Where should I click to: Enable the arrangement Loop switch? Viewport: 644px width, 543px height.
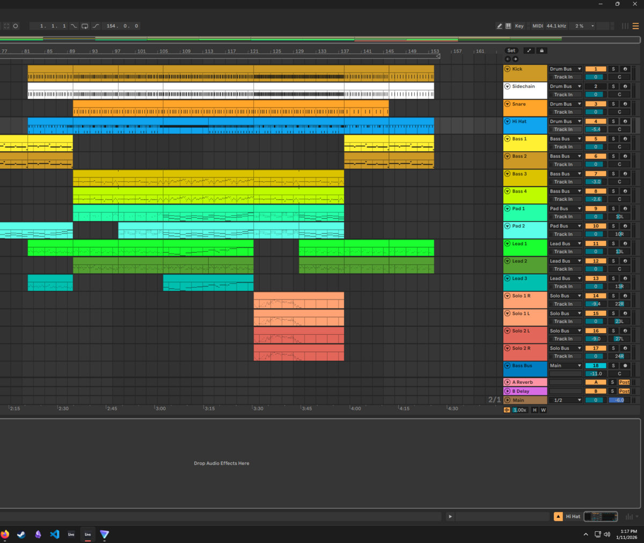[85, 26]
